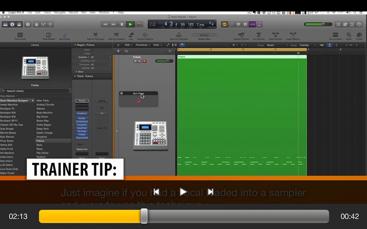Toggle Mute on the Futura track
Viewport: 367px width, 229px height.
(x=135, y=61)
